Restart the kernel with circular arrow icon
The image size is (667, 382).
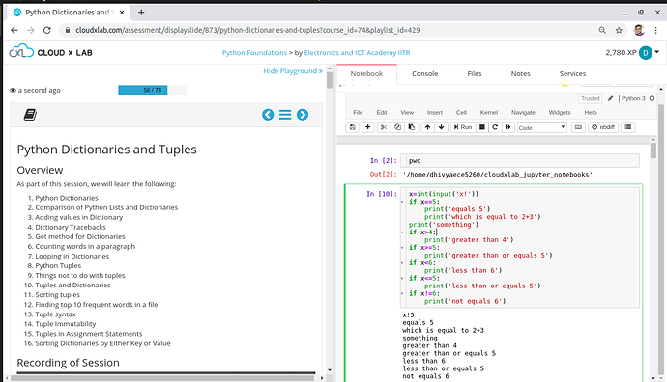point(495,127)
